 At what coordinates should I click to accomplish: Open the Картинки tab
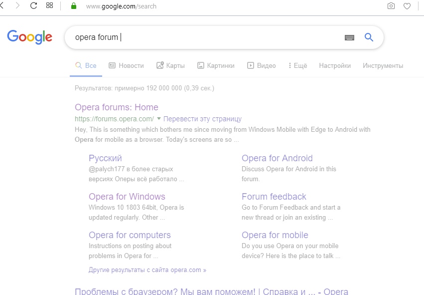coord(216,65)
